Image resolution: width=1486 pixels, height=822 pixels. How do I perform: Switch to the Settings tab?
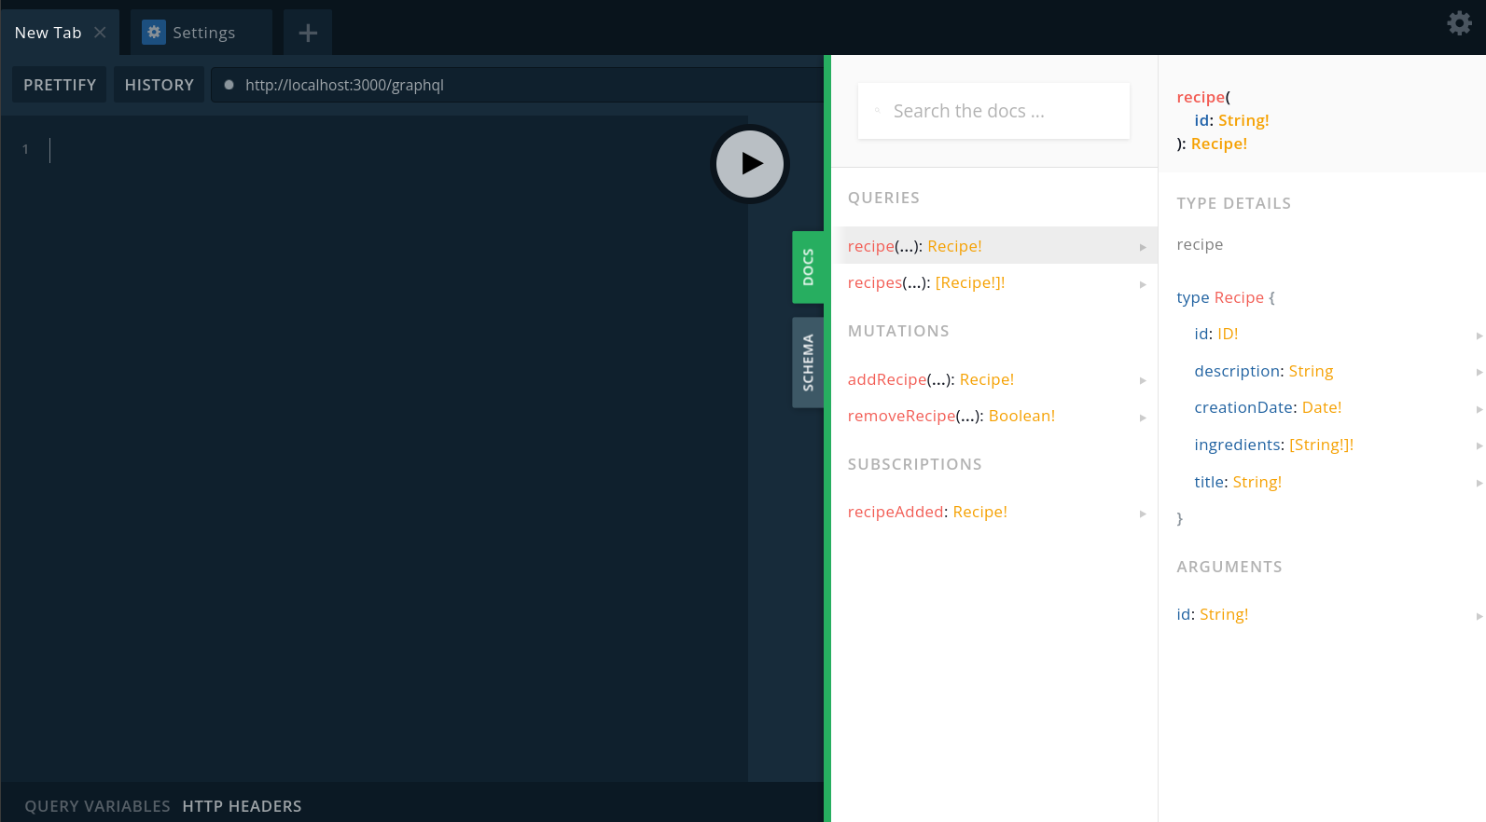(x=201, y=33)
